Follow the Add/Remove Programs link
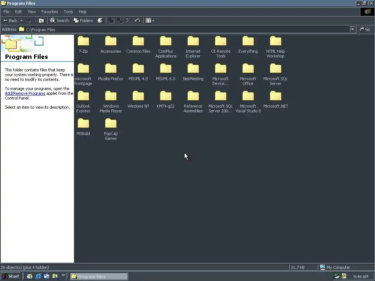This screenshot has height=281, width=375. [x=25, y=93]
